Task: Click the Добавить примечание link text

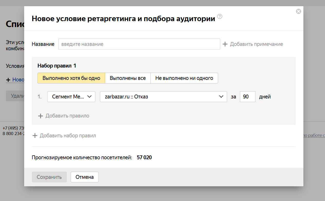Action: tap(256, 44)
